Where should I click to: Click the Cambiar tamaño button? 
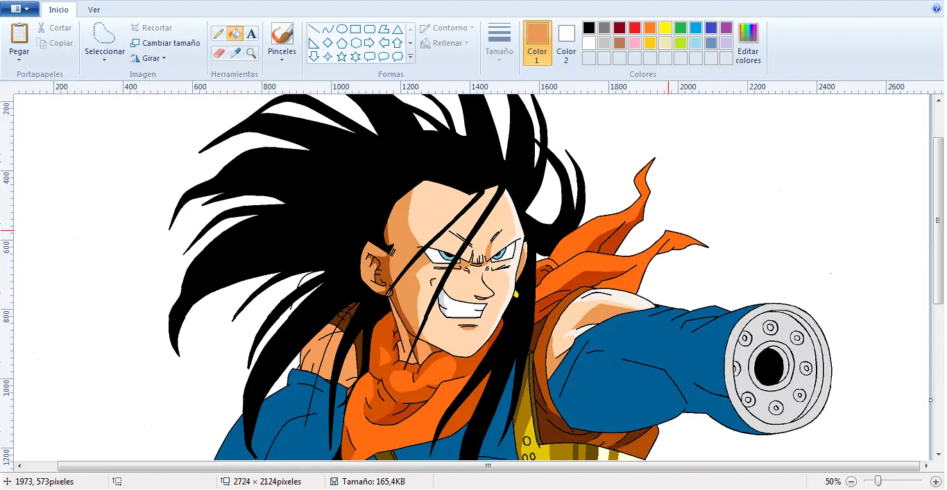(x=165, y=43)
